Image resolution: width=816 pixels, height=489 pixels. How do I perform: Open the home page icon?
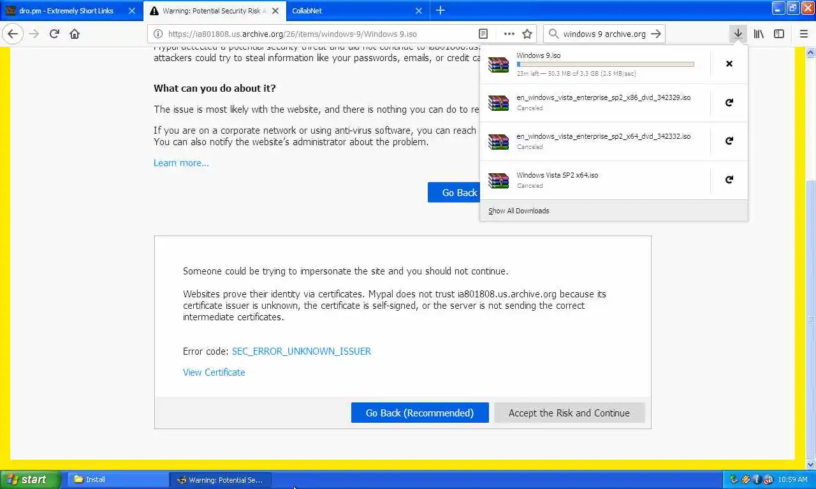(75, 34)
